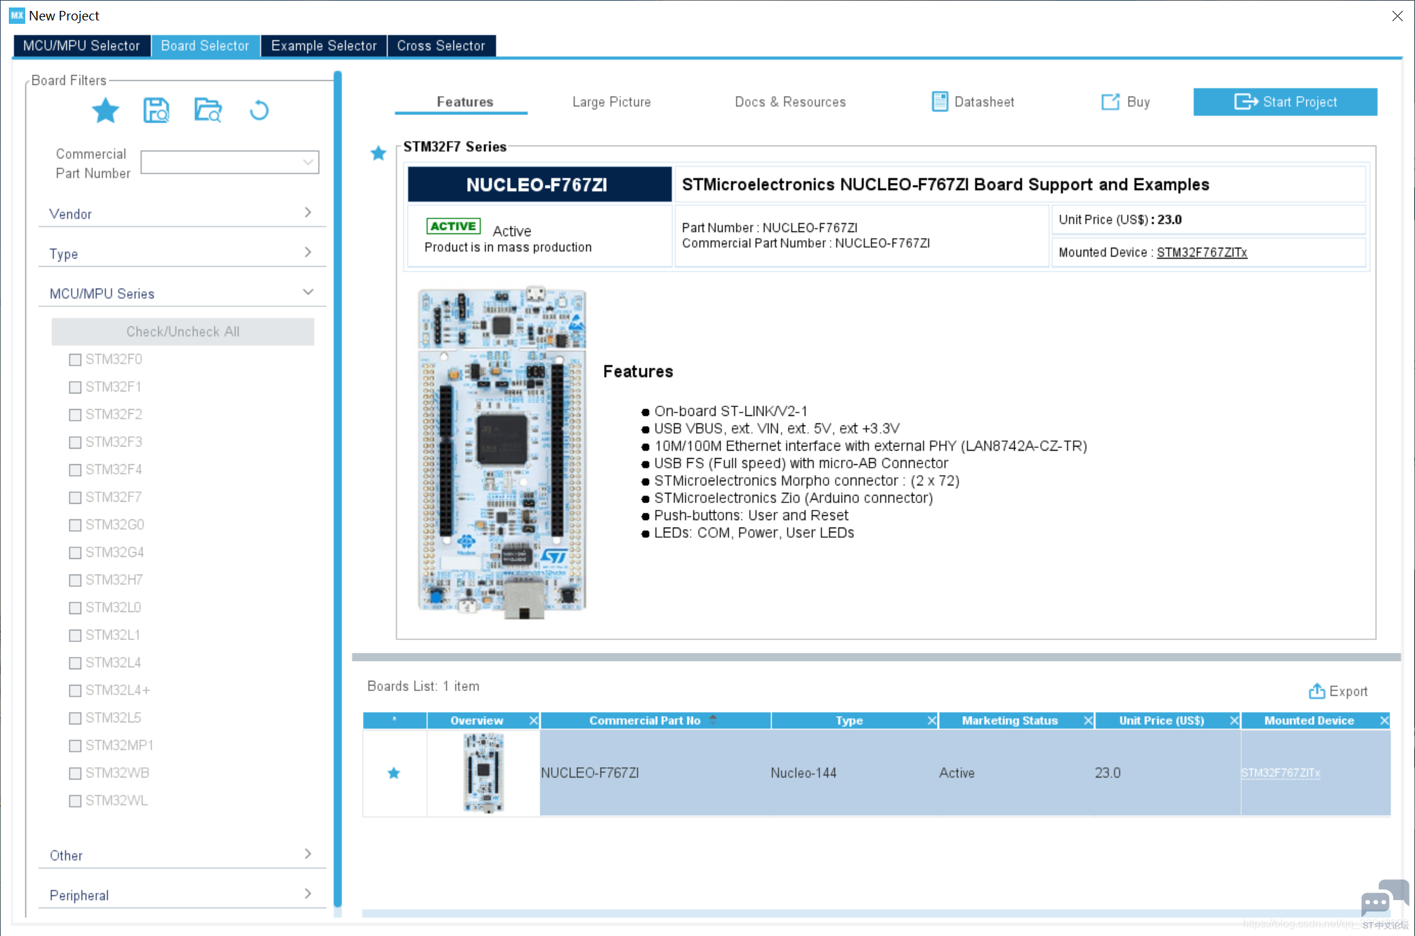Expand the Type filter section
This screenshot has height=936, width=1415.
coord(181,253)
